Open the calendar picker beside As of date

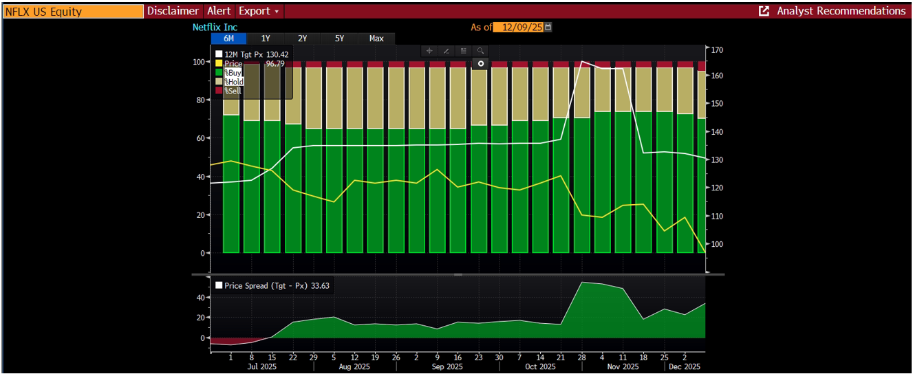(x=548, y=27)
